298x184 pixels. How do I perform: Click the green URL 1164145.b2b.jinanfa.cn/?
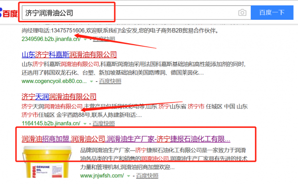(51, 123)
